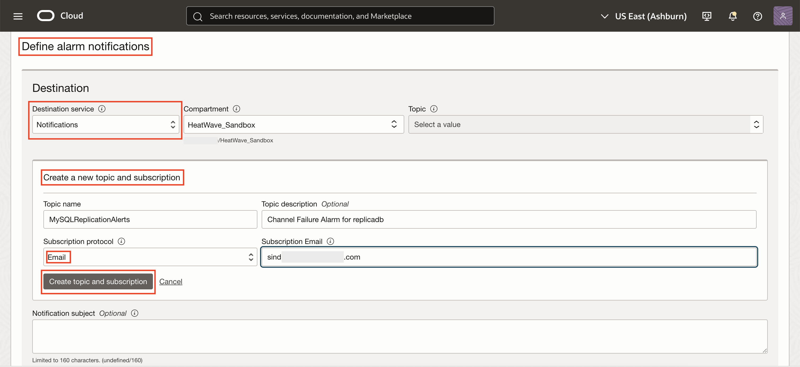The height and width of the screenshot is (367, 800).
Task: Open the profile avatar menu
Action: pos(783,16)
